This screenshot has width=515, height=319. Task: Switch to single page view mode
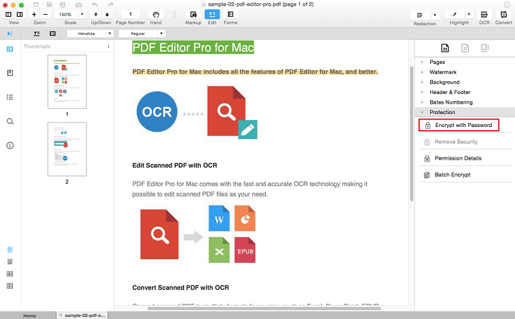click(x=10, y=250)
